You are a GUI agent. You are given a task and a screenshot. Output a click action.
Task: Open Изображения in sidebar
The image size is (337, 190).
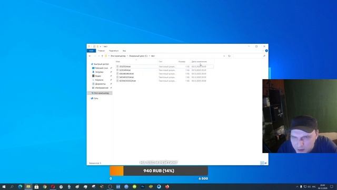102,88
